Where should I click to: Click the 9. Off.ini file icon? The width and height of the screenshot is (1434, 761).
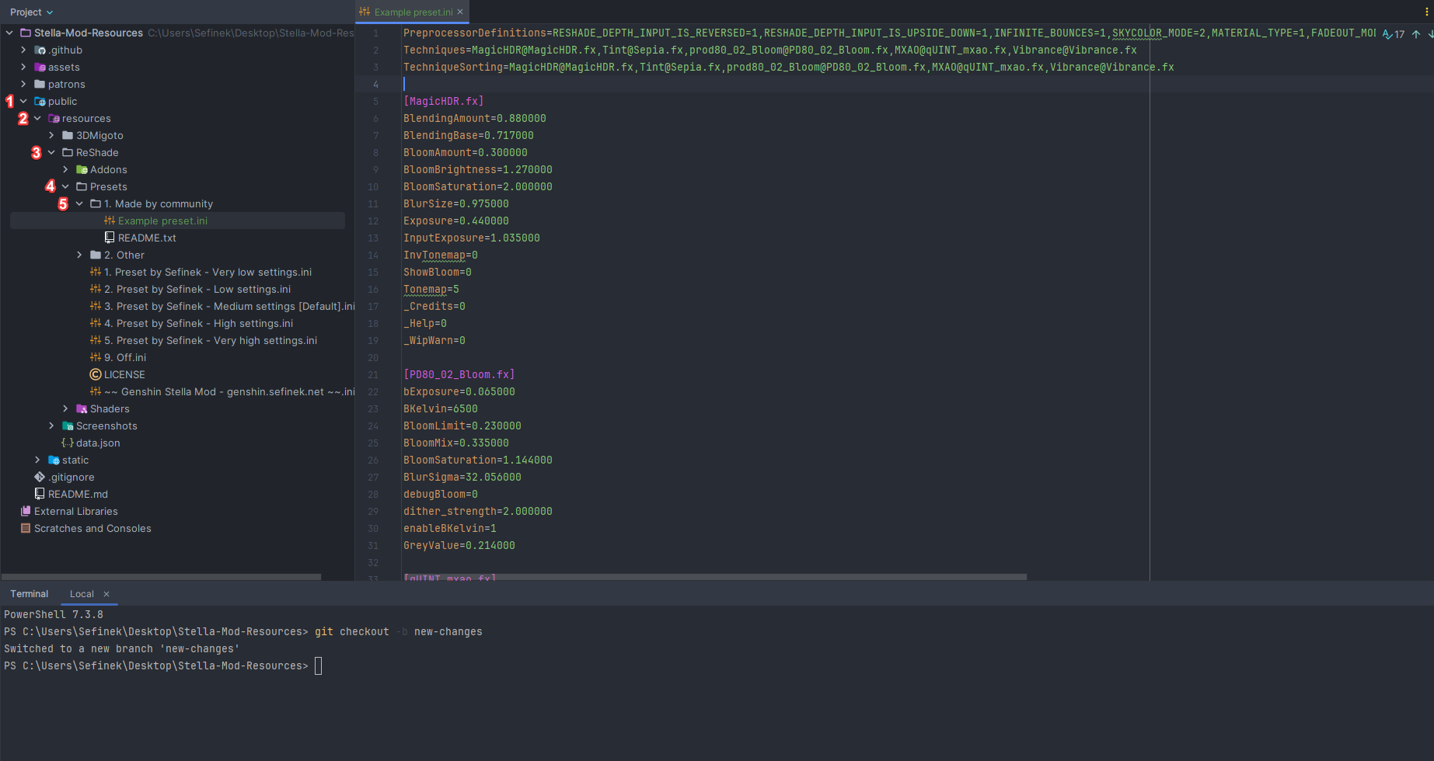point(96,357)
